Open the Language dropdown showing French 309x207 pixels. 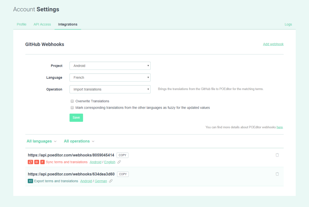click(x=110, y=77)
